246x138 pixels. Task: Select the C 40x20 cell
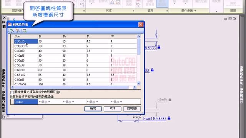26,51
